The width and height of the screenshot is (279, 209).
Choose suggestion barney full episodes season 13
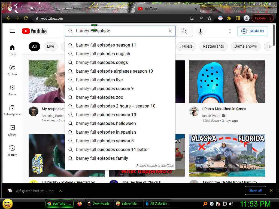tap(120, 115)
